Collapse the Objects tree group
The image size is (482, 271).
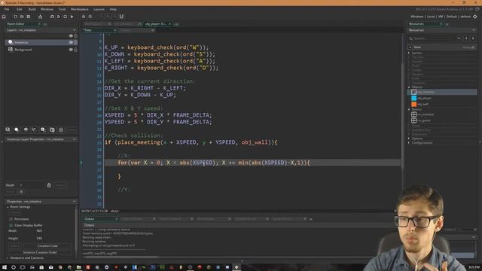click(x=409, y=87)
